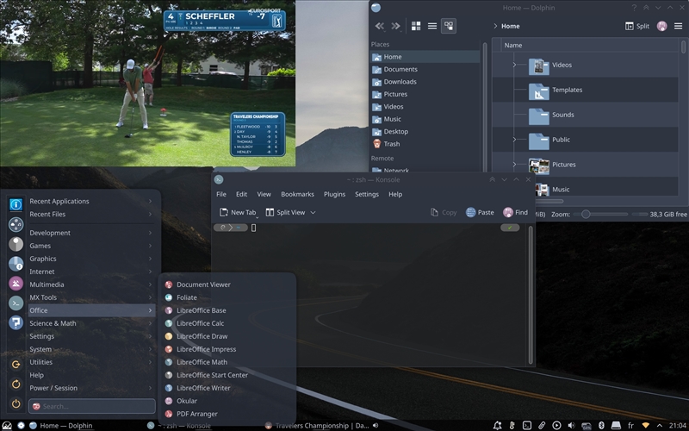This screenshot has width=689, height=431.
Task: Open Konsole's Plugins menu
Action: pos(334,194)
